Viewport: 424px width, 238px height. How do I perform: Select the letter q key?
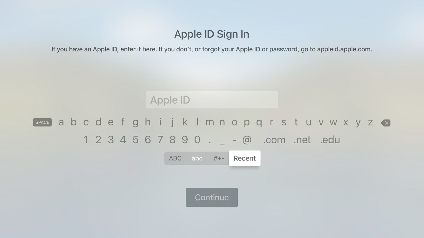[259, 123]
